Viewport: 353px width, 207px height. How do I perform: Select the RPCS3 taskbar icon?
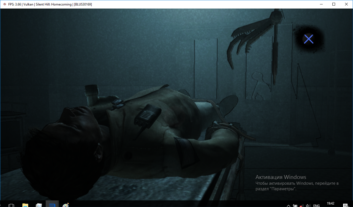pos(52,205)
